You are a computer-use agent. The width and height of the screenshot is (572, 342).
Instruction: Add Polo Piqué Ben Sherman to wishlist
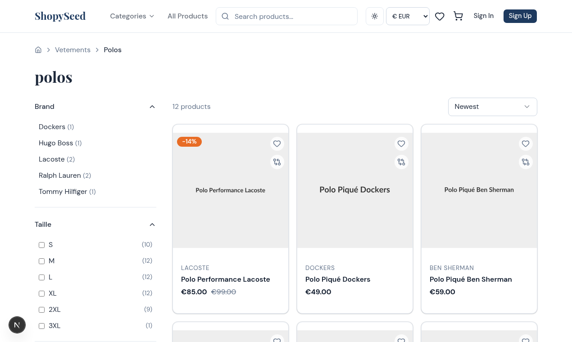click(x=526, y=144)
